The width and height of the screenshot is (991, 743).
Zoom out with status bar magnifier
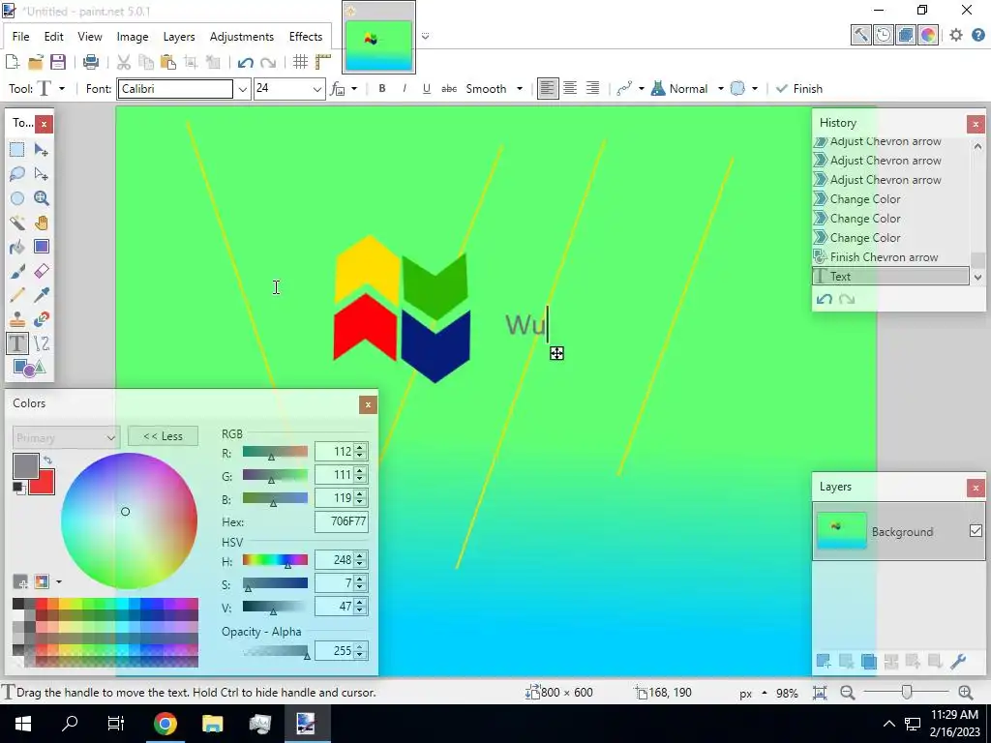tap(848, 693)
